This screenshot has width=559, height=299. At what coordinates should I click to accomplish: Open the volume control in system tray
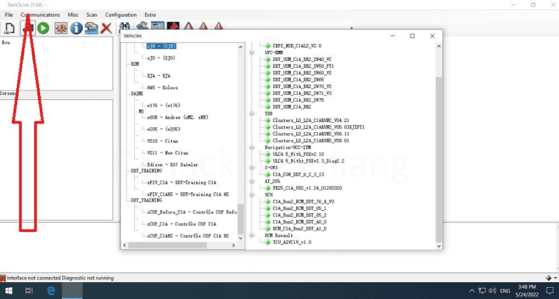point(493,291)
